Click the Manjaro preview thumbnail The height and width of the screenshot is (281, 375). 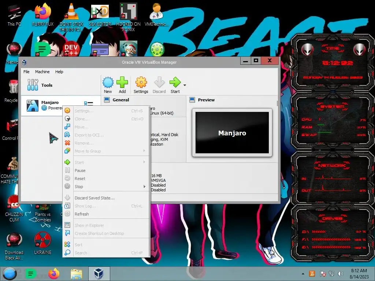(x=232, y=132)
